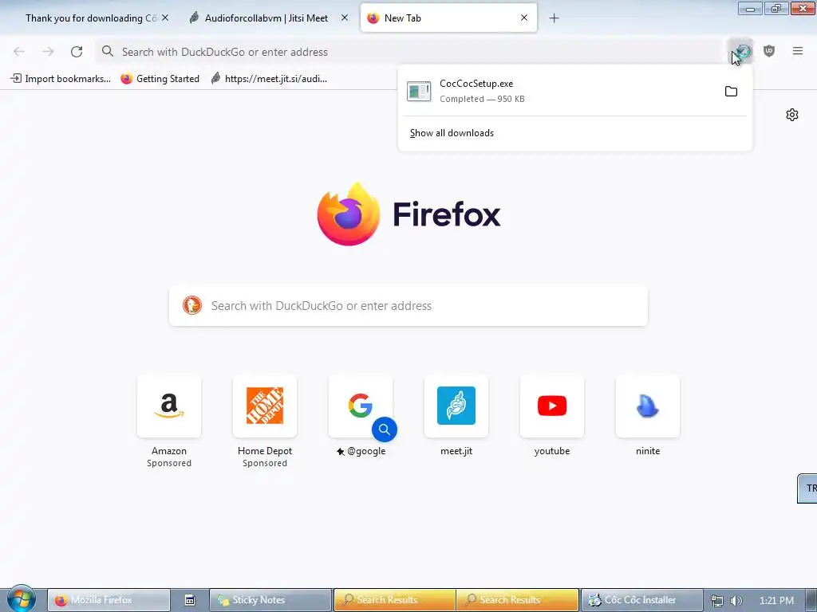Open the Cốc Cốc Installer taskbar button
The image size is (817, 612).
point(641,600)
